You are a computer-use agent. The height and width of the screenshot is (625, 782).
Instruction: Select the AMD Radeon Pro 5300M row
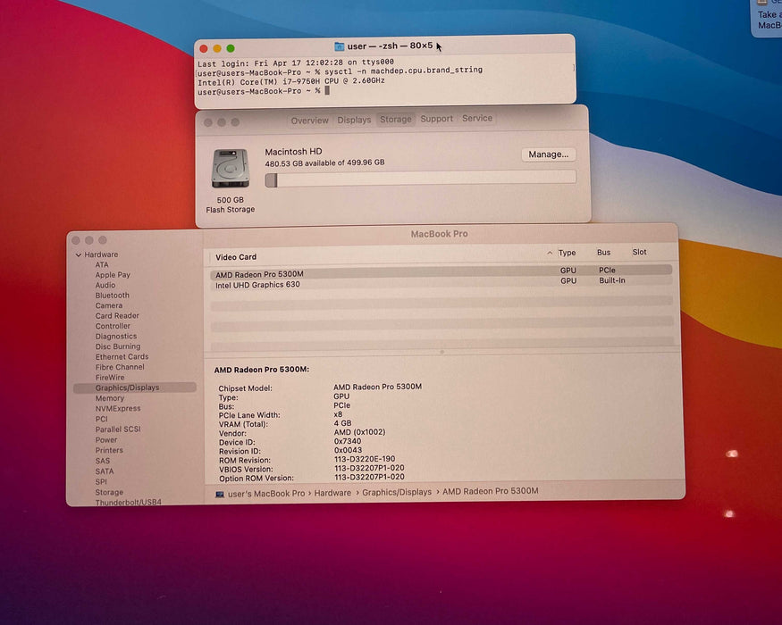[x=441, y=272]
